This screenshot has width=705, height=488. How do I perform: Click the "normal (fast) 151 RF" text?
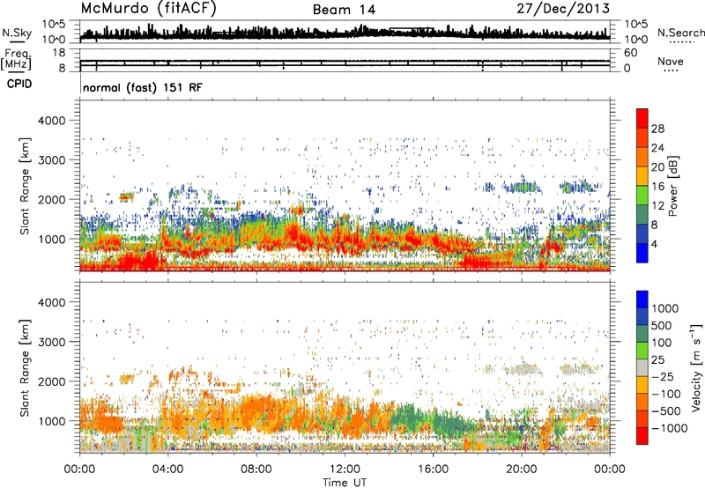coord(143,87)
